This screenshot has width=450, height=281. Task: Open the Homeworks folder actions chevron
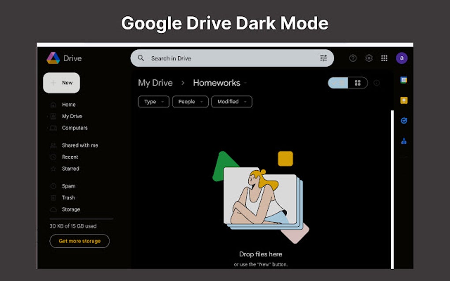click(x=246, y=83)
